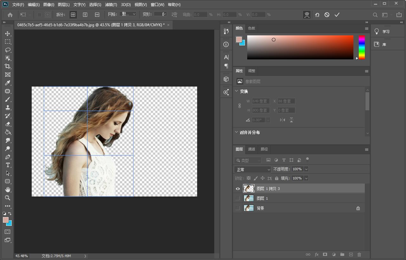
Task: Click the foreground color swatch
Action: (6, 220)
